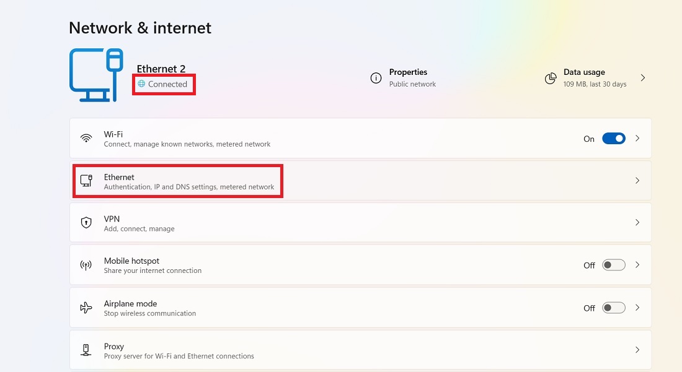682x372 pixels.
Task: Click the Data usage pie chart icon
Action: [x=551, y=78]
